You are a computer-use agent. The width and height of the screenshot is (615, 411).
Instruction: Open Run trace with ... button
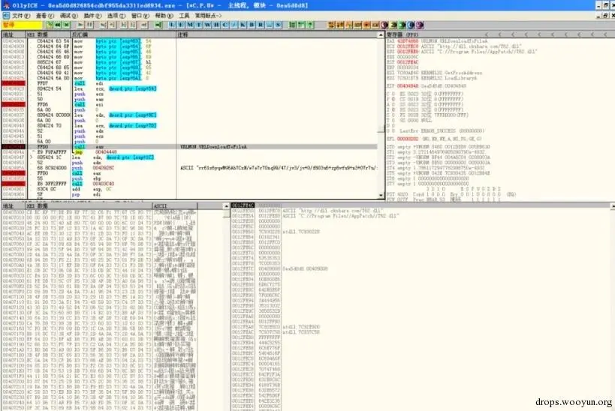point(270,25)
